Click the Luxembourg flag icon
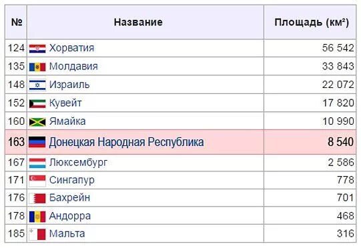The height and width of the screenshot is (248, 361). pos(37,163)
